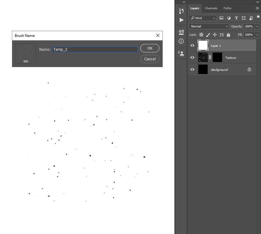261x234 pixels.
Task: Confirm the brush name with OK
Action: coord(150,48)
